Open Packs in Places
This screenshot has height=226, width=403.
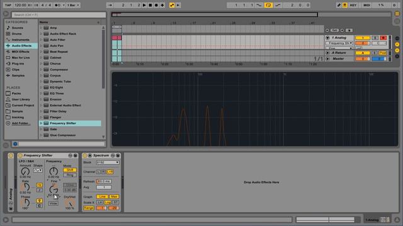[x=16, y=94]
